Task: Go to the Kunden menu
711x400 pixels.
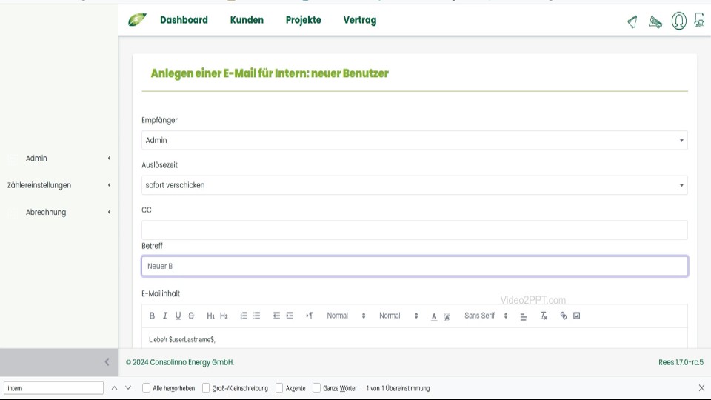Action: pyautogui.click(x=247, y=20)
